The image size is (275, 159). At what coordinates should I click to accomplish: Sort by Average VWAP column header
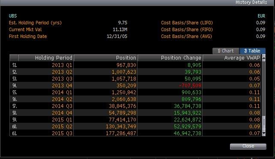point(232,58)
